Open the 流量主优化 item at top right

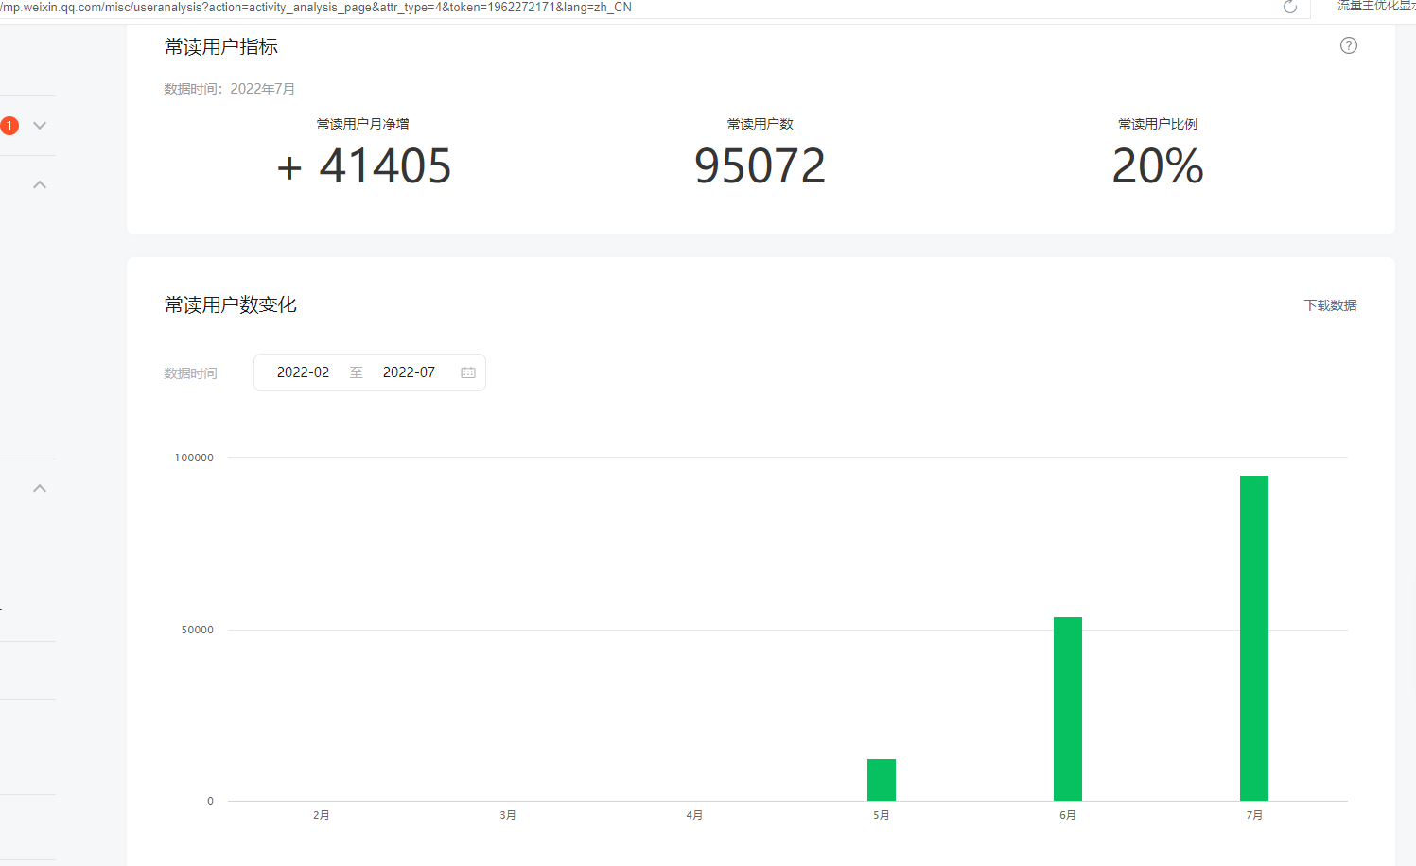(1374, 6)
